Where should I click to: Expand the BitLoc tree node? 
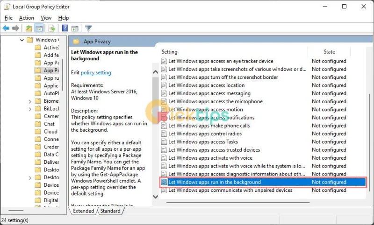[30, 109]
